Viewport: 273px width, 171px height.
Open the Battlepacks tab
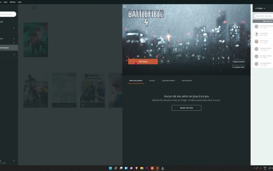coord(187,81)
